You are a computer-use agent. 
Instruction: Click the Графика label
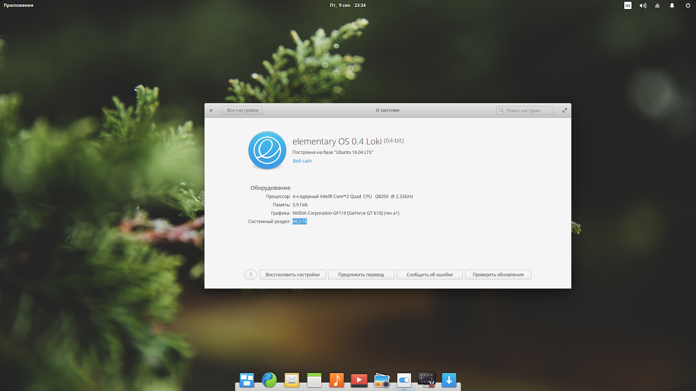click(x=281, y=213)
